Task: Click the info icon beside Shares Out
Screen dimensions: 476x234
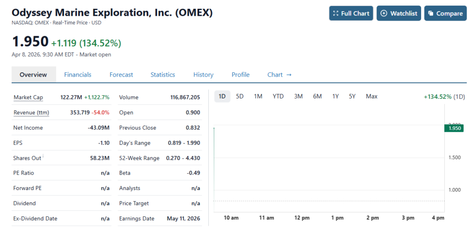Action: point(43,157)
